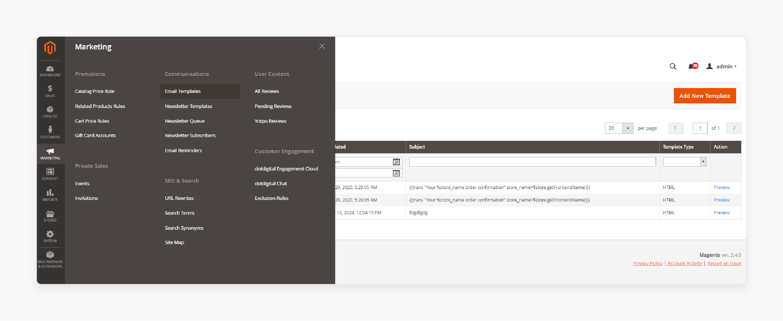
Task: Open Gift Card Accounts menu item
Action: [95, 135]
